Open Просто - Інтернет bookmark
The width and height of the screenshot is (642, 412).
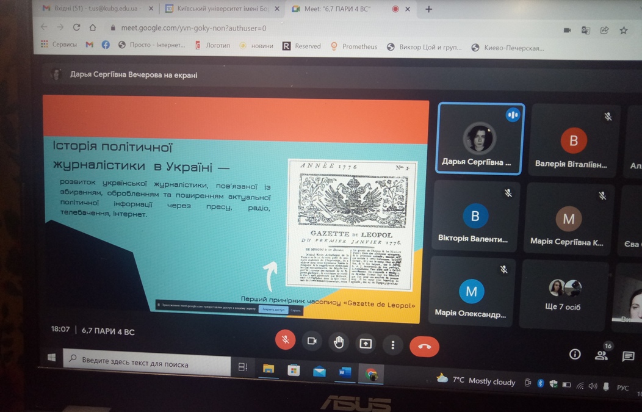(151, 45)
